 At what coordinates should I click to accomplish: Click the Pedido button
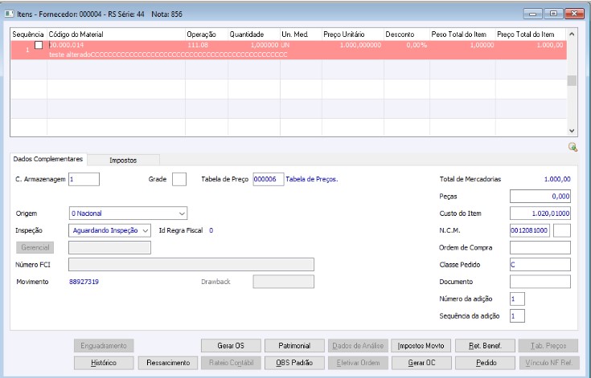click(x=485, y=363)
